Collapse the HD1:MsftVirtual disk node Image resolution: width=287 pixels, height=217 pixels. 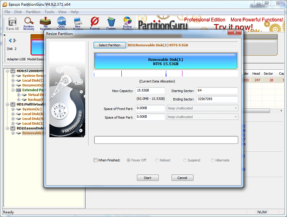[x=7, y=104]
